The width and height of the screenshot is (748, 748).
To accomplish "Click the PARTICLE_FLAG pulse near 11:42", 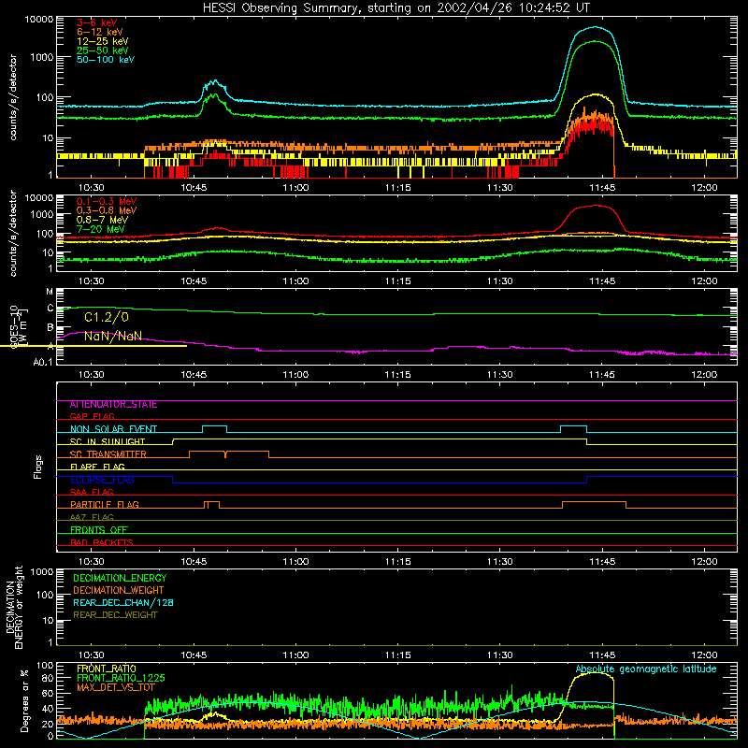I will 594,505.
